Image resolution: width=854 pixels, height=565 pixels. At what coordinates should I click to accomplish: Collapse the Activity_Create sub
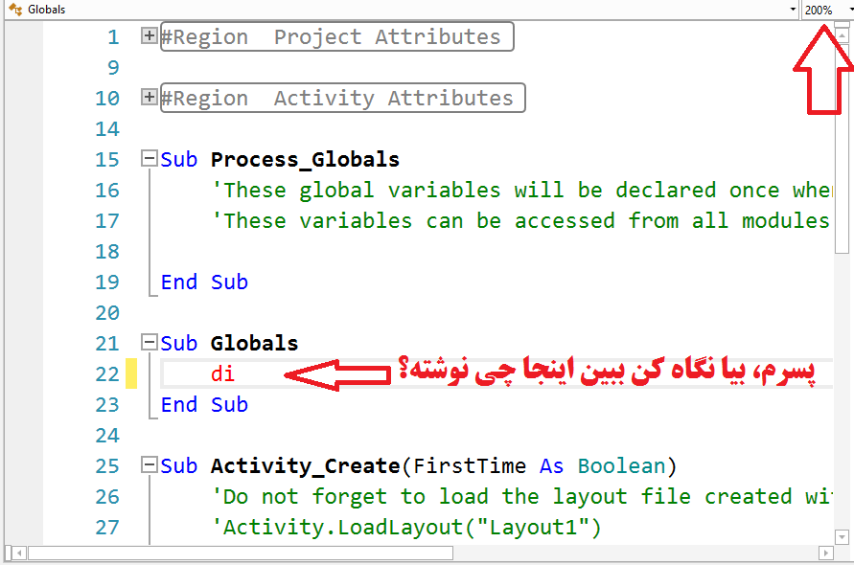click(149, 466)
